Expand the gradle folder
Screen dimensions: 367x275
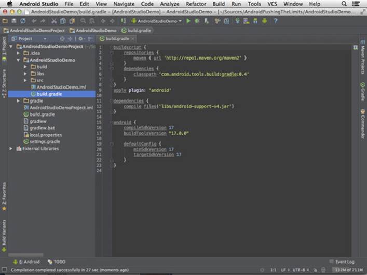(18, 101)
